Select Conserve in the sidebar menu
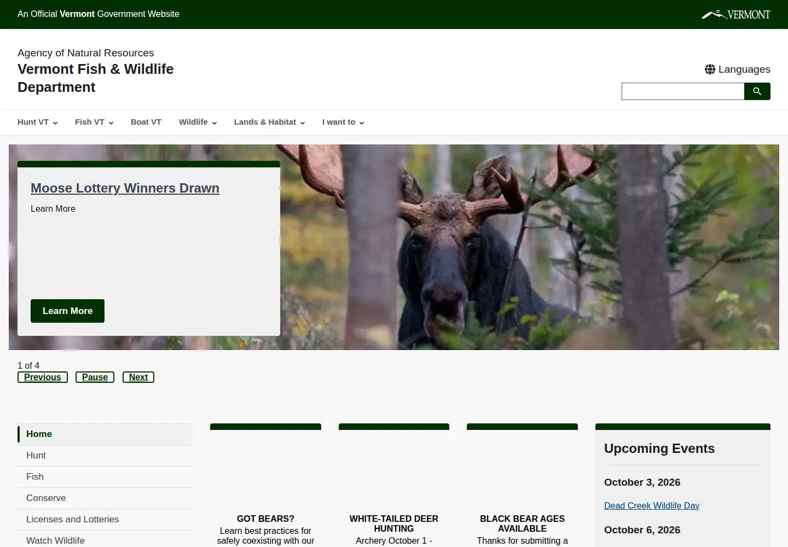The image size is (788, 547). (105, 498)
